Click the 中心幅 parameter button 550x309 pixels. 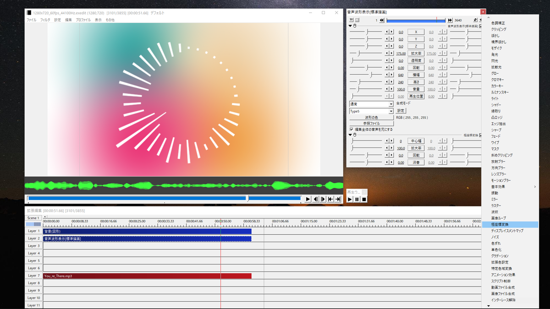click(416, 141)
